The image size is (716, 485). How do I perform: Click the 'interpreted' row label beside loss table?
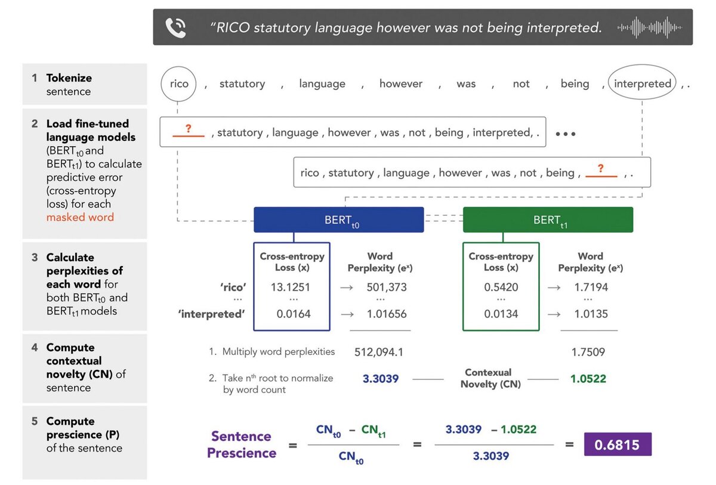pos(212,314)
